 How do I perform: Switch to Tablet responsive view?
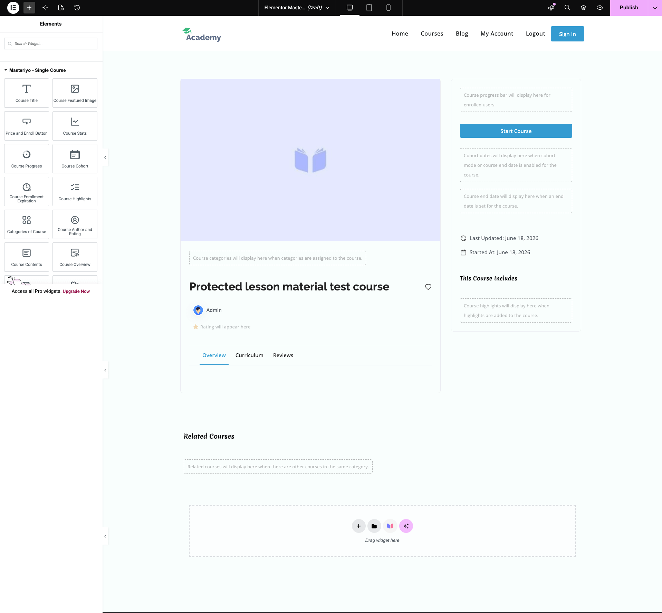(369, 8)
